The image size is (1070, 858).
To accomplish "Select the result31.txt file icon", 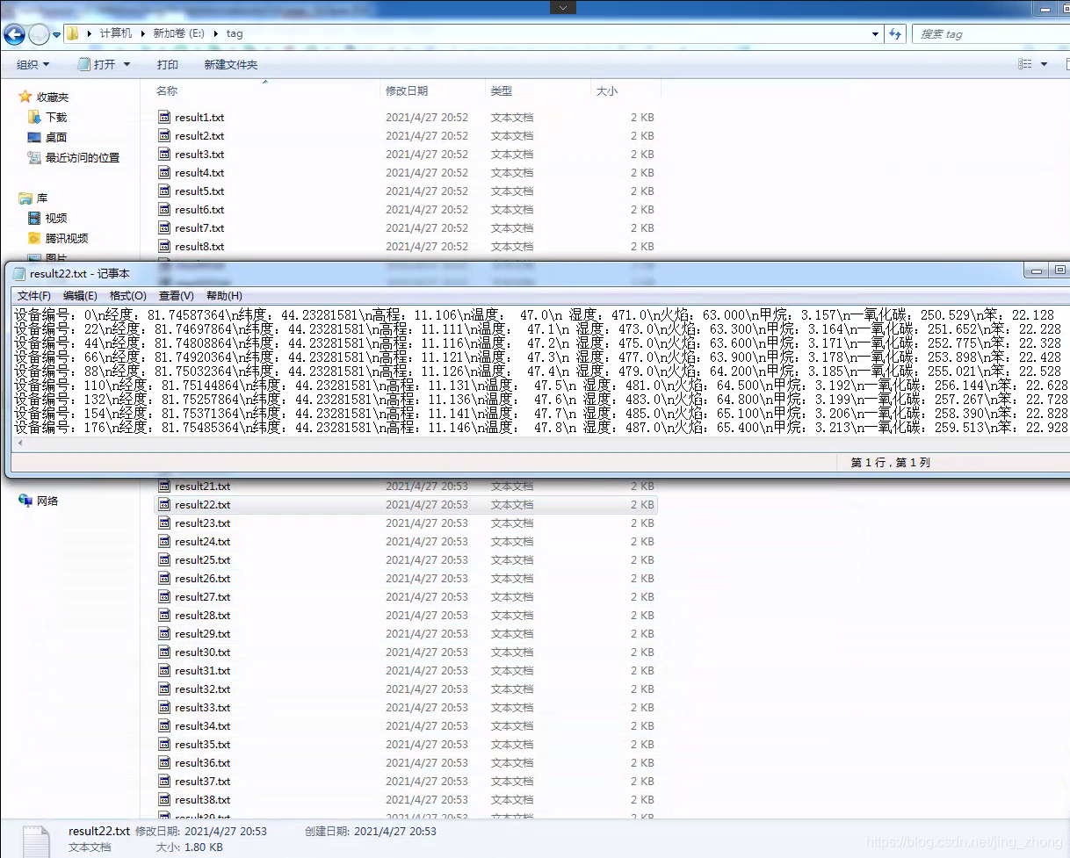I will tap(164, 670).
